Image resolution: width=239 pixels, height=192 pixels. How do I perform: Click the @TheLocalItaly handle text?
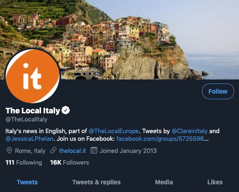point(27,119)
